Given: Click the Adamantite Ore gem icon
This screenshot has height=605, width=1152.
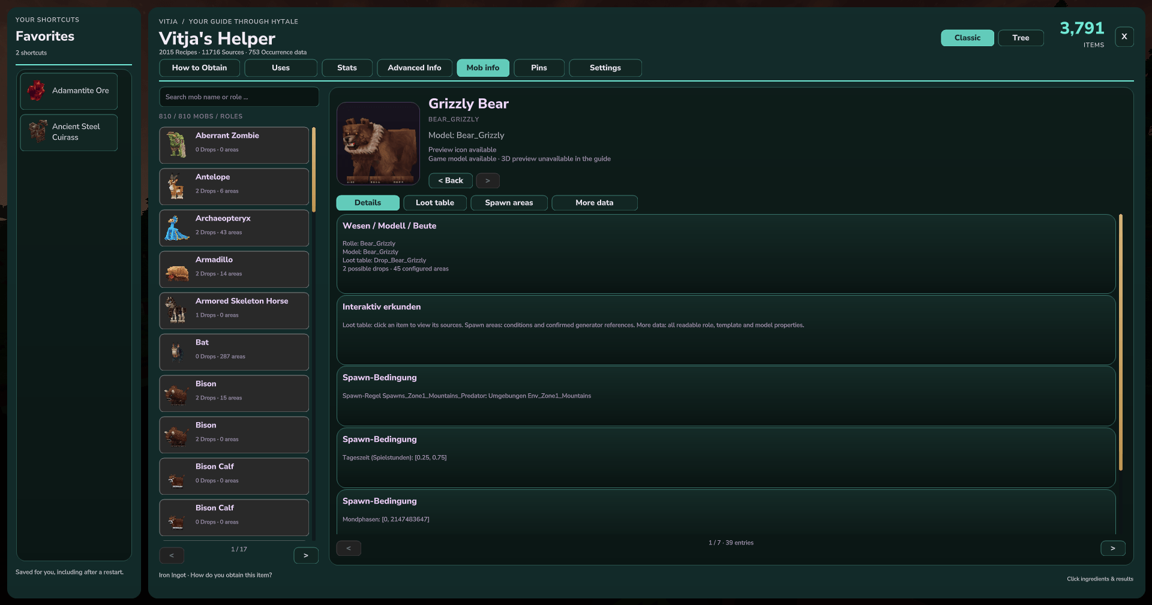Looking at the screenshot, I should [x=37, y=91].
